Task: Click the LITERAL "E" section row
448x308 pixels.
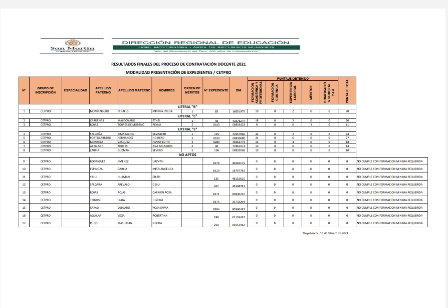Action: pyautogui.click(x=187, y=129)
